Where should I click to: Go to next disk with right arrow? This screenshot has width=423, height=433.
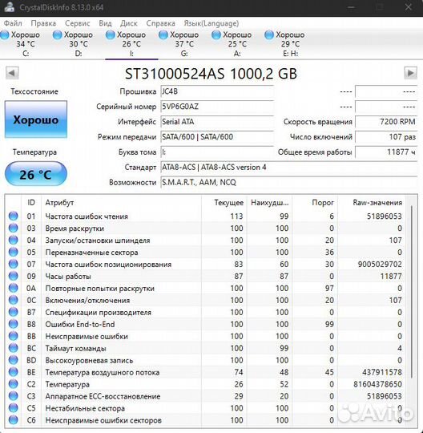tap(411, 73)
